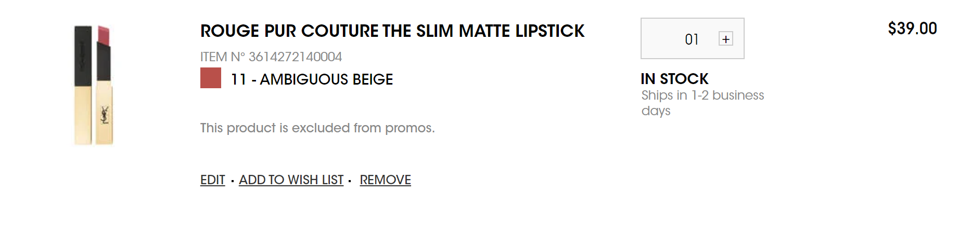Viewport: 958px width, 233px height.
Task: Click the ITEM N° label
Action: pos(222,57)
